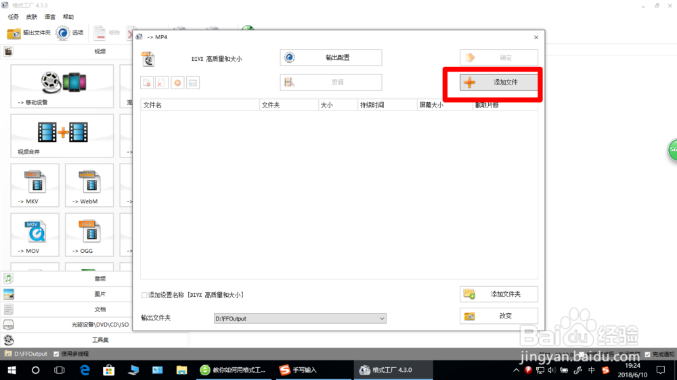This screenshot has width=677, height=380.
Task: Open the 帮助 menu
Action: tap(68, 17)
